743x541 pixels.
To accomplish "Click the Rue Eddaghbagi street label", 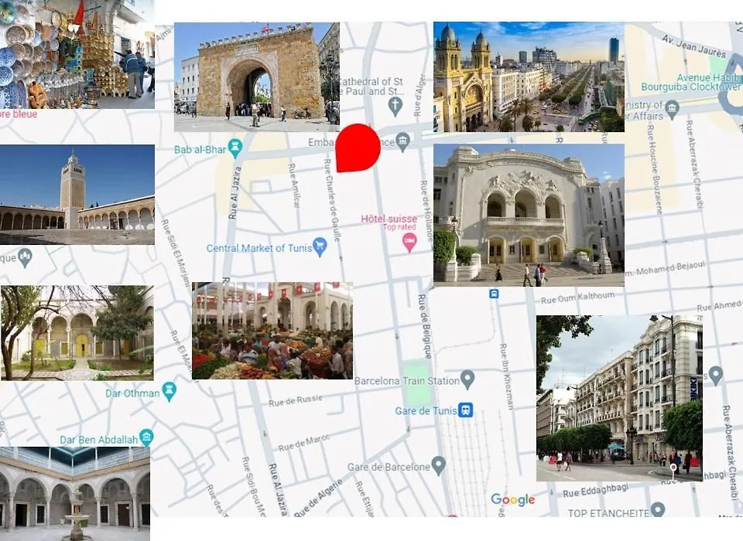I will coord(596,490).
